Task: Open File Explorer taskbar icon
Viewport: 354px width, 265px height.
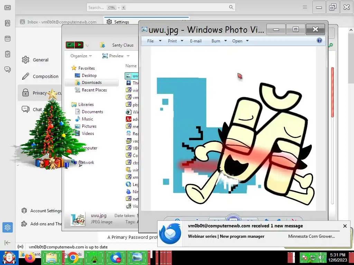Action: 52,258
